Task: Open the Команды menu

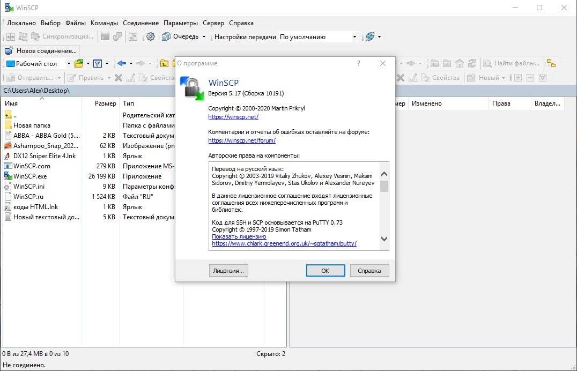Action: 104,23
